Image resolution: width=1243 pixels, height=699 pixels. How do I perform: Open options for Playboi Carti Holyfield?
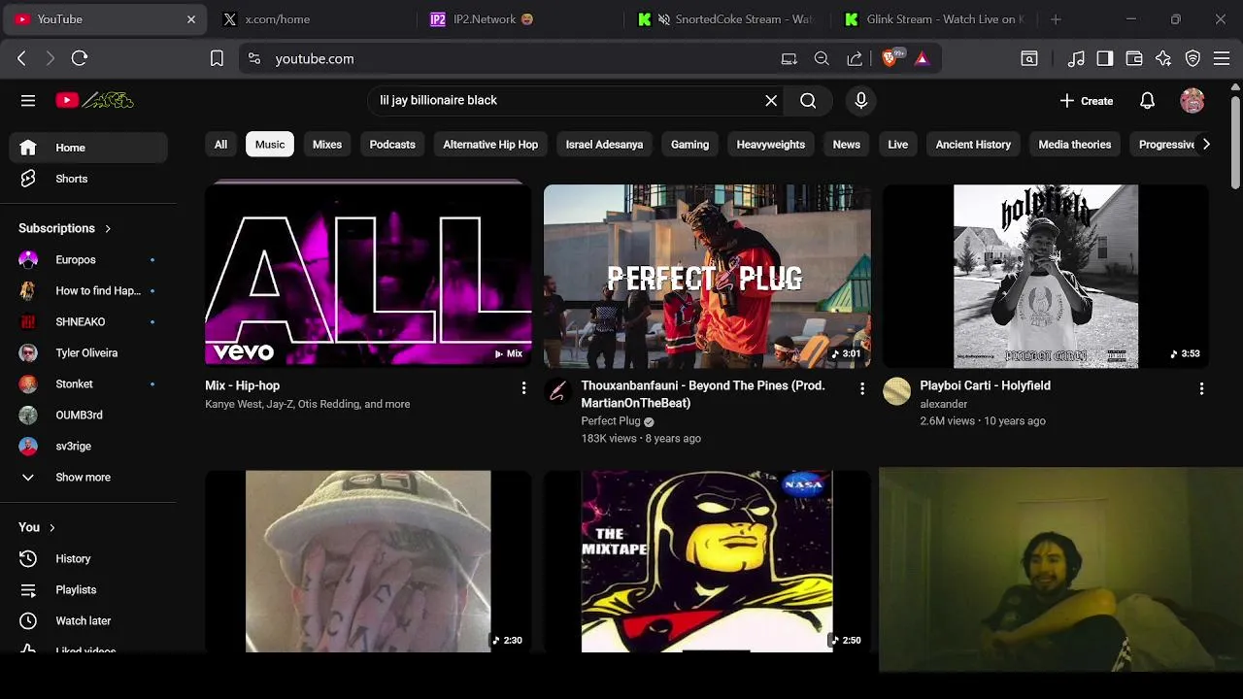click(x=1201, y=388)
